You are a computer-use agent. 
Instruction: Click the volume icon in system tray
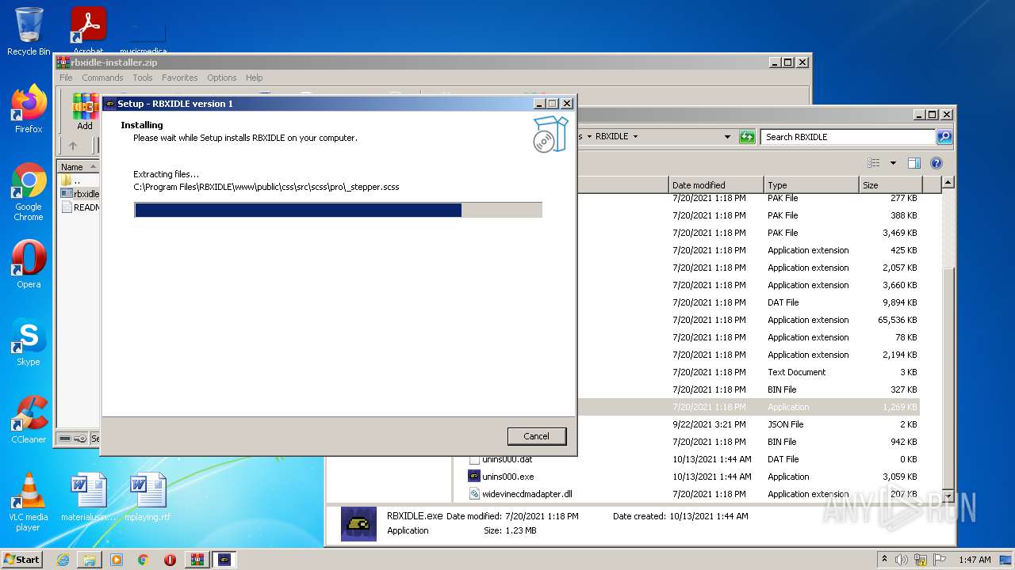click(x=900, y=560)
